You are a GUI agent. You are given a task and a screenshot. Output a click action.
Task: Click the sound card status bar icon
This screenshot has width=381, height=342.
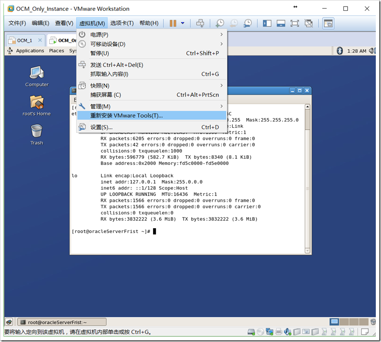point(288,332)
